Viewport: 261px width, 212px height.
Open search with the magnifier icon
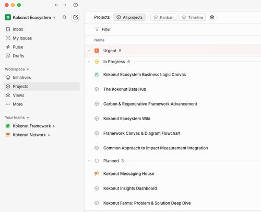click(x=64, y=17)
